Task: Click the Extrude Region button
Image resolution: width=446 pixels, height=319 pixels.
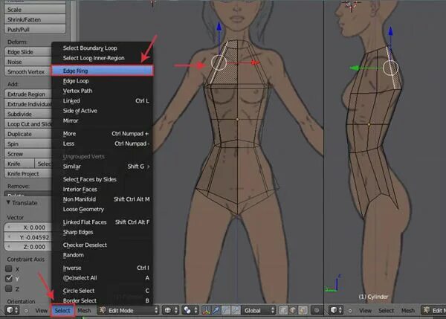Action: (x=28, y=94)
